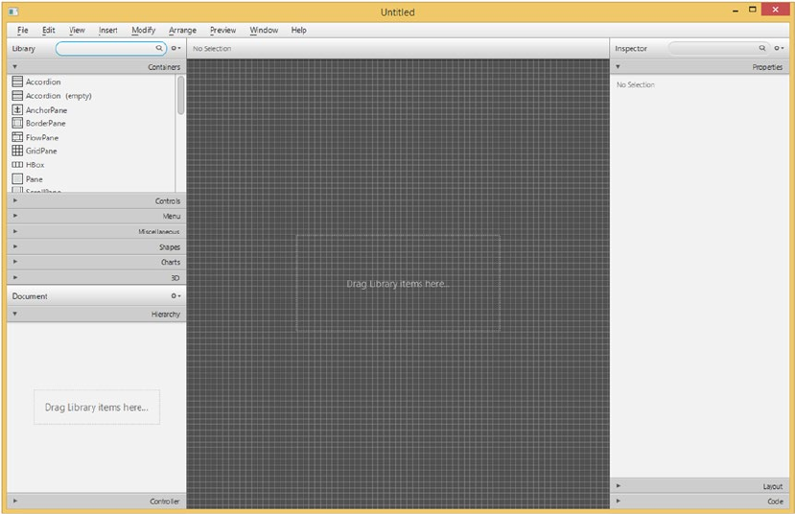Open the Inspector gear options menu

779,48
